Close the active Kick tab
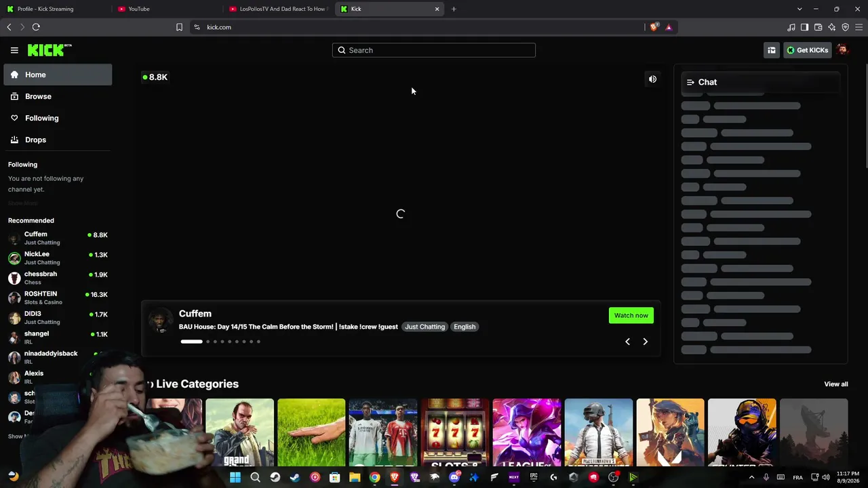Screen dimensions: 868x488 [x=437, y=9]
